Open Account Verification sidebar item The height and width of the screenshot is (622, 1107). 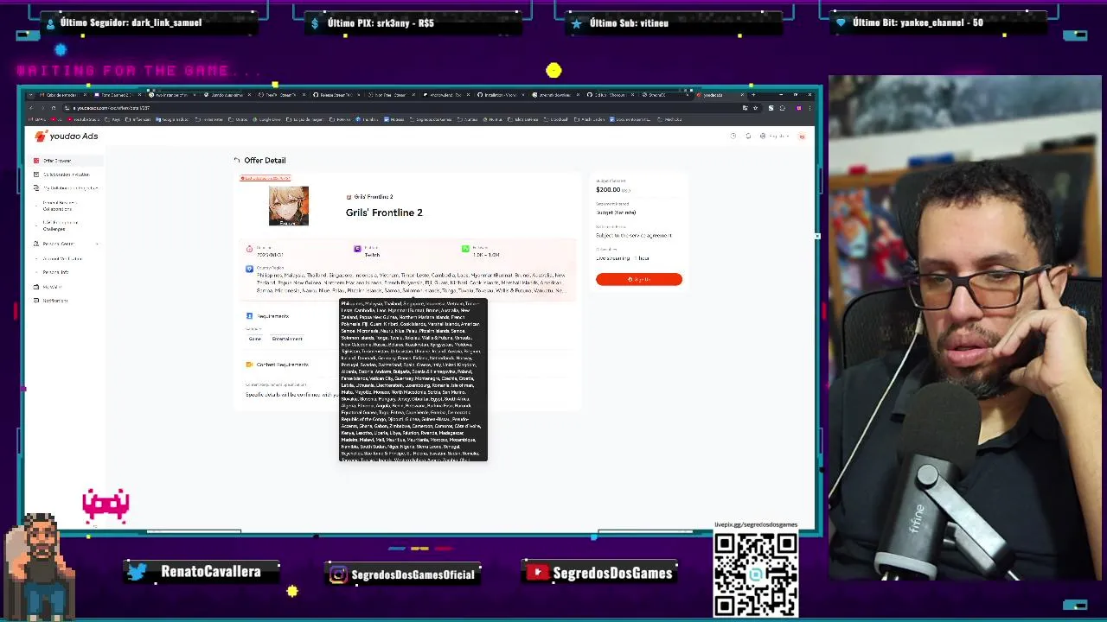coord(62,258)
